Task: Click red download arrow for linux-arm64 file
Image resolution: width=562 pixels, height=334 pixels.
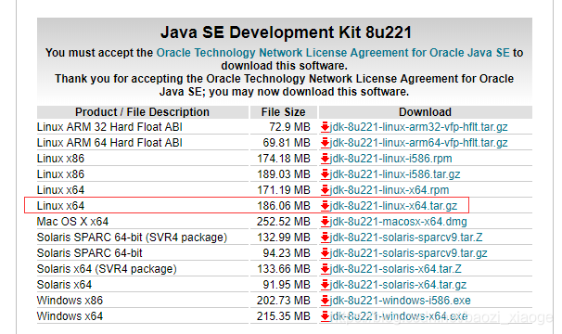Action: tap(326, 143)
